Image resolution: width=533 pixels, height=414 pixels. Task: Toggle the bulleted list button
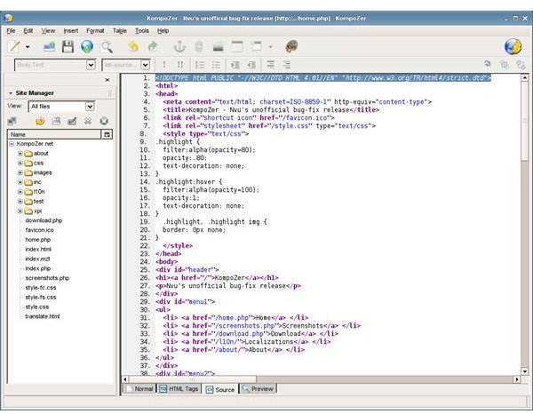[216, 65]
